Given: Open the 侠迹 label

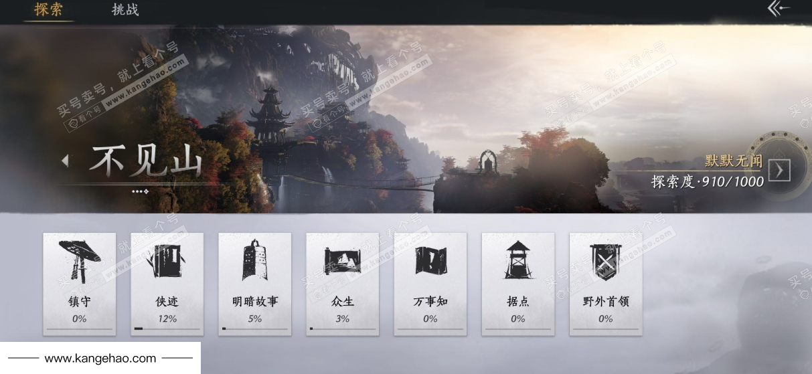Looking at the screenshot, I should [167, 302].
